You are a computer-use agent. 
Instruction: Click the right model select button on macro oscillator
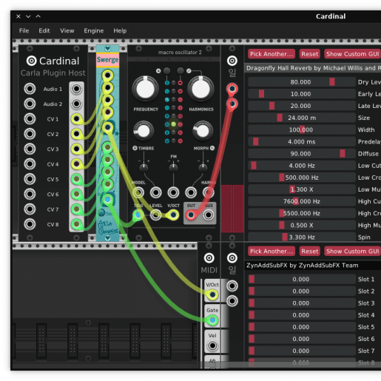pos(181,71)
